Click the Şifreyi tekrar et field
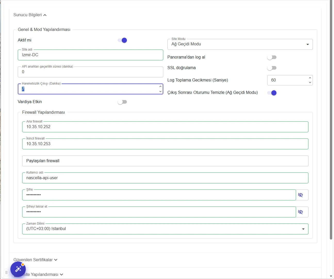334x279 pixels. click(x=159, y=212)
